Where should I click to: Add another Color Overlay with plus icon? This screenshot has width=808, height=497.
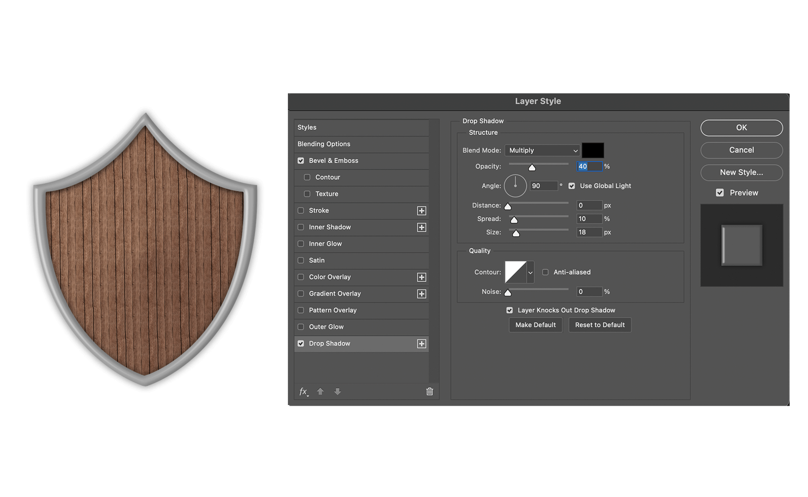(422, 277)
